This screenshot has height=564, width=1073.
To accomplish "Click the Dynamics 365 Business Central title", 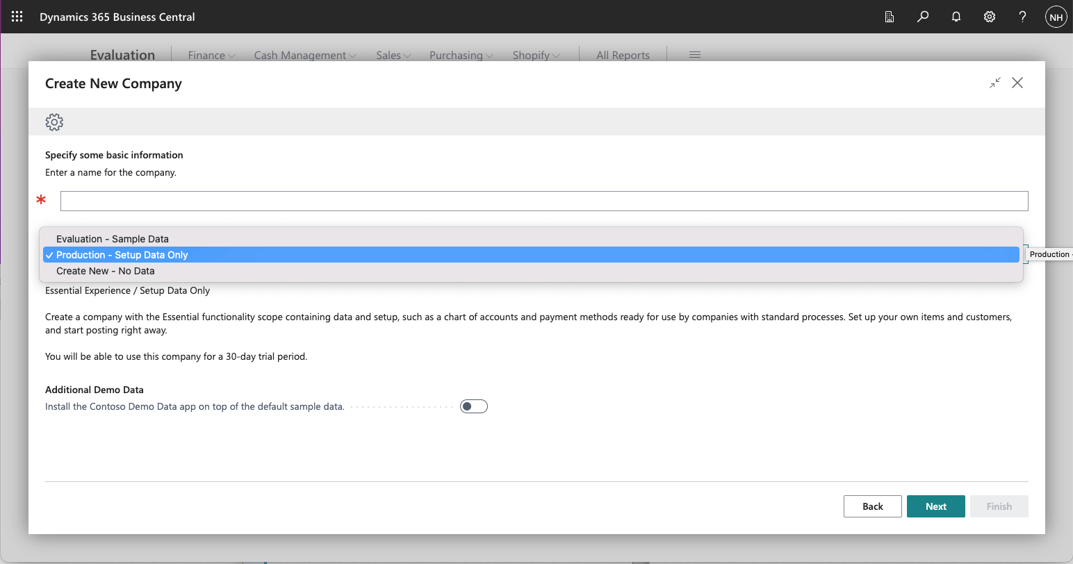I will click(x=117, y=17).
